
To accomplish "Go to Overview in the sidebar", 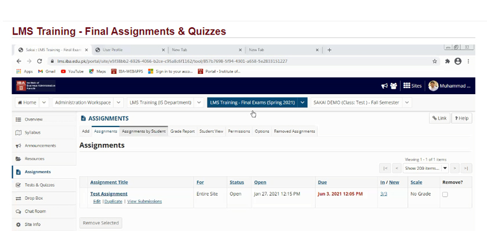I will [x=44, y=120].
